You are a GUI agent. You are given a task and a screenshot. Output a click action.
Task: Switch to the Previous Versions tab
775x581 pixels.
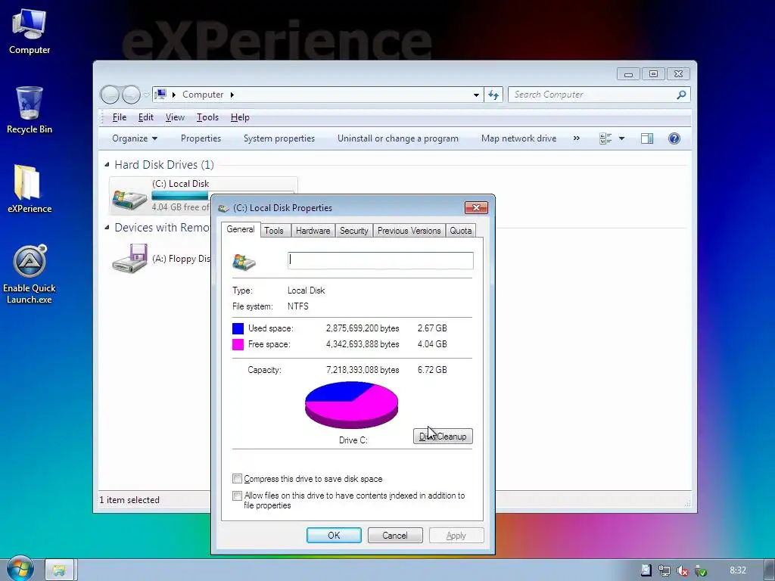click(x=409, y=231)
